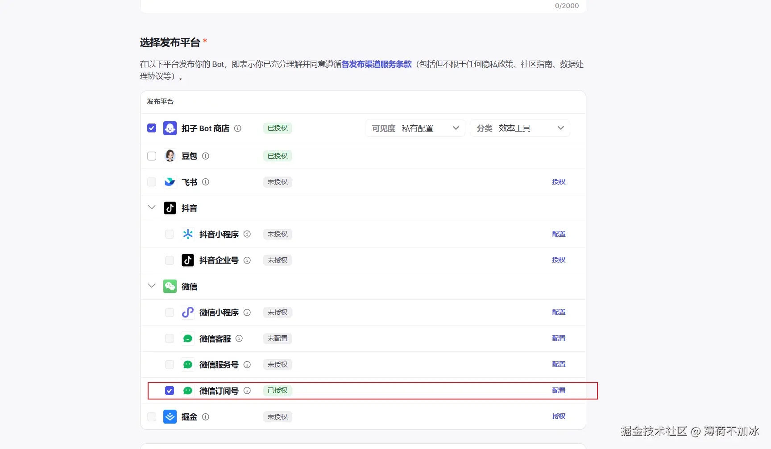Show info tooltip for 抖音小程序
This screenshot has width=771, height=449.
tap(247, 234)
